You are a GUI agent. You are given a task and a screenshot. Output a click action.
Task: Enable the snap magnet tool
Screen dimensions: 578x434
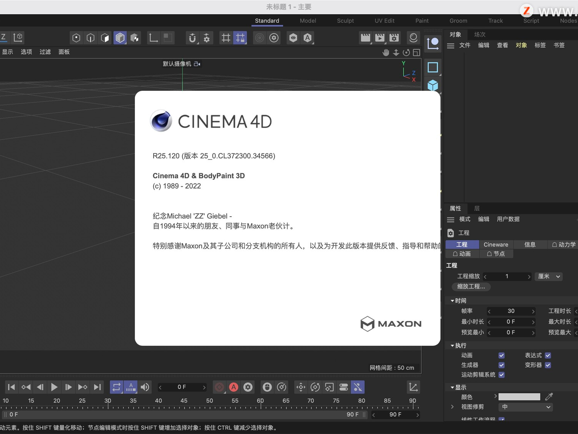point(192,38)
